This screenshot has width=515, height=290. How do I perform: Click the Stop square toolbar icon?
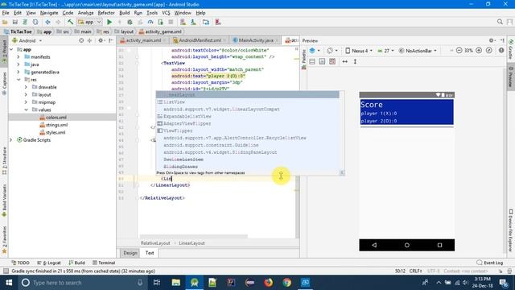click(x=171, y=22)
